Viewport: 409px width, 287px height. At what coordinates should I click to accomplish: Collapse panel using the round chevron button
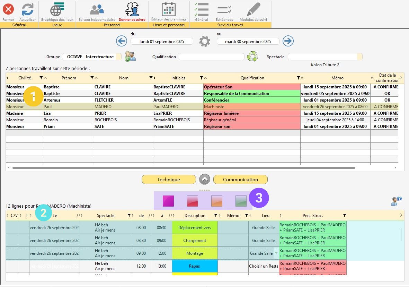click(205, 180)
